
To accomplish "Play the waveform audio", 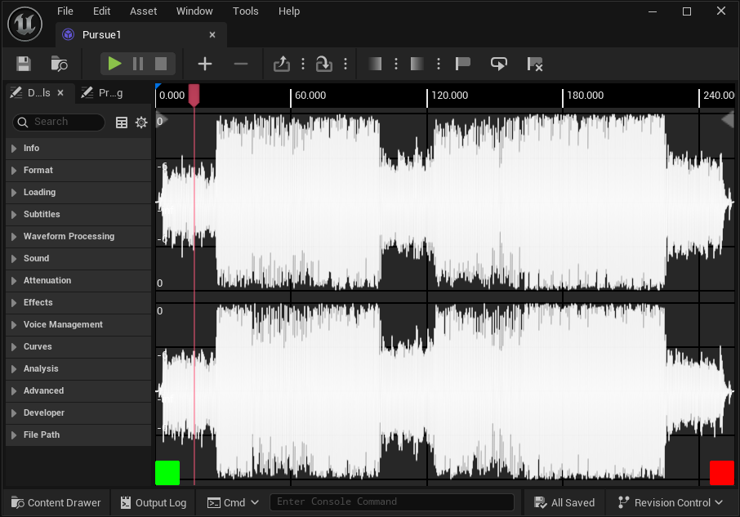I will (x=114, y=64).
